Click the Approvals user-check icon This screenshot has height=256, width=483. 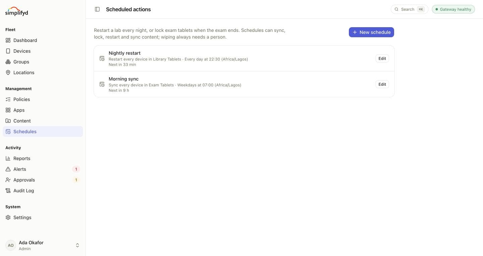click(x=8, y=180)
